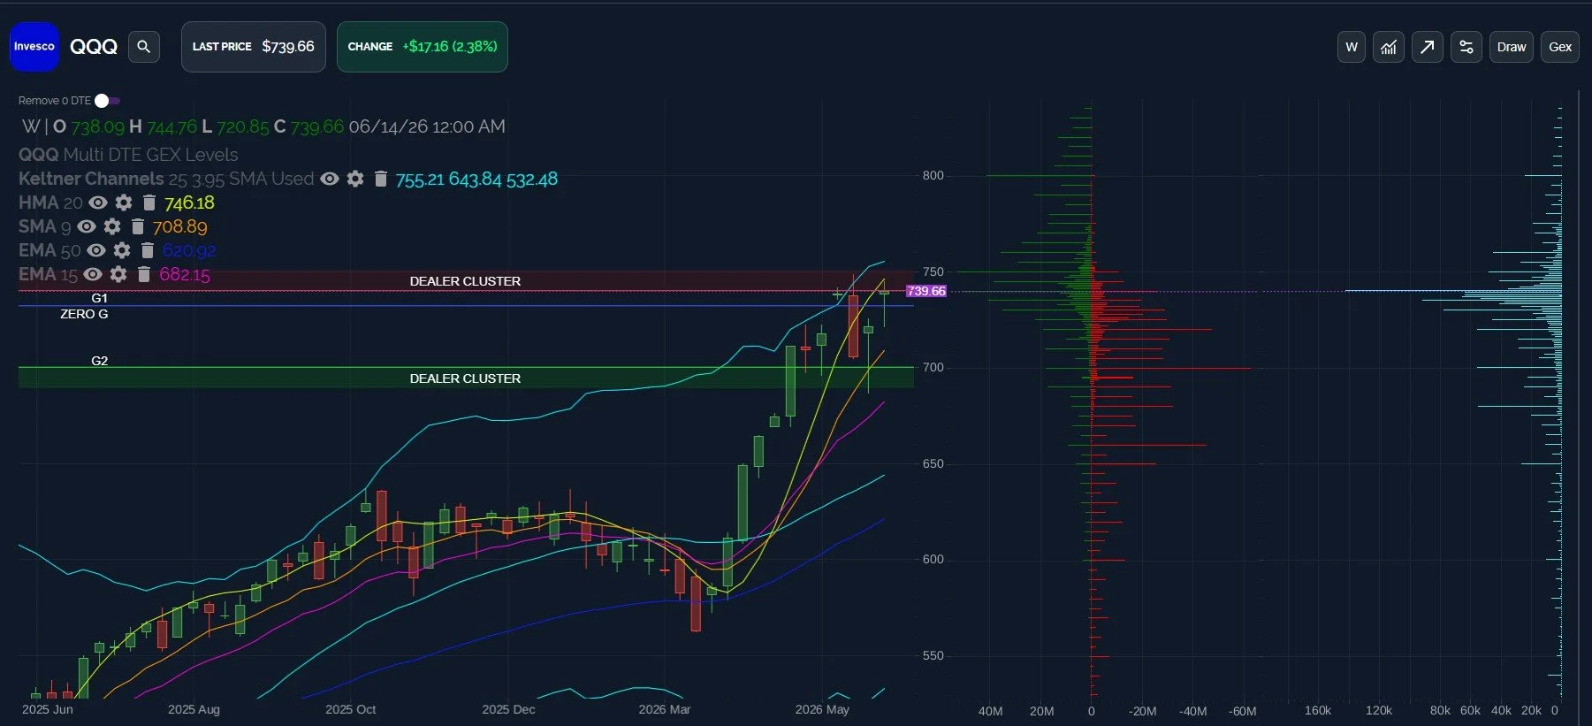
Task: Click the 800 price axis label
Action: click(x=933, y=175)
